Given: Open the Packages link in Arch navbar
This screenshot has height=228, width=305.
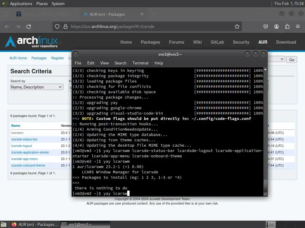Looking at the screenshot, I should (x=150, y=42).
